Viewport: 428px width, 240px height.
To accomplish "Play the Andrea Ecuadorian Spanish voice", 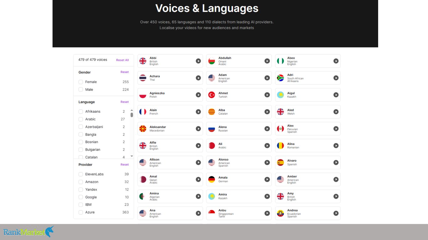I will (x=336, y=213).
